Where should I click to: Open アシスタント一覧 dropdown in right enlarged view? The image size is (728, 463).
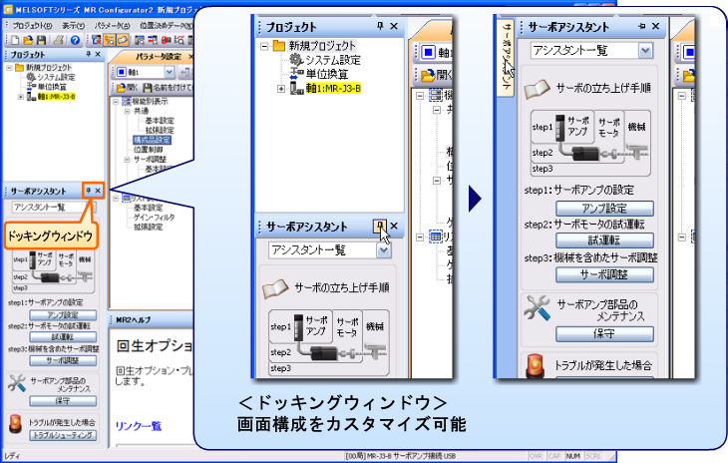click(x=645, y=51)
